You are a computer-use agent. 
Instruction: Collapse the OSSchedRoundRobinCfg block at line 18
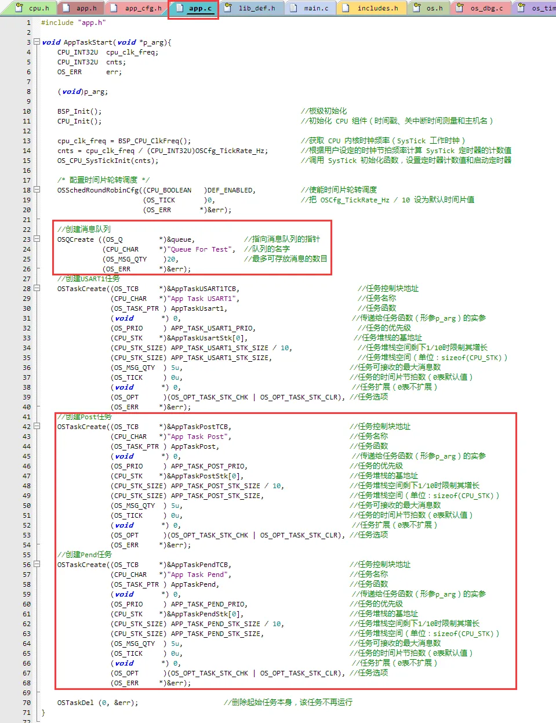[x=37, y=190]
